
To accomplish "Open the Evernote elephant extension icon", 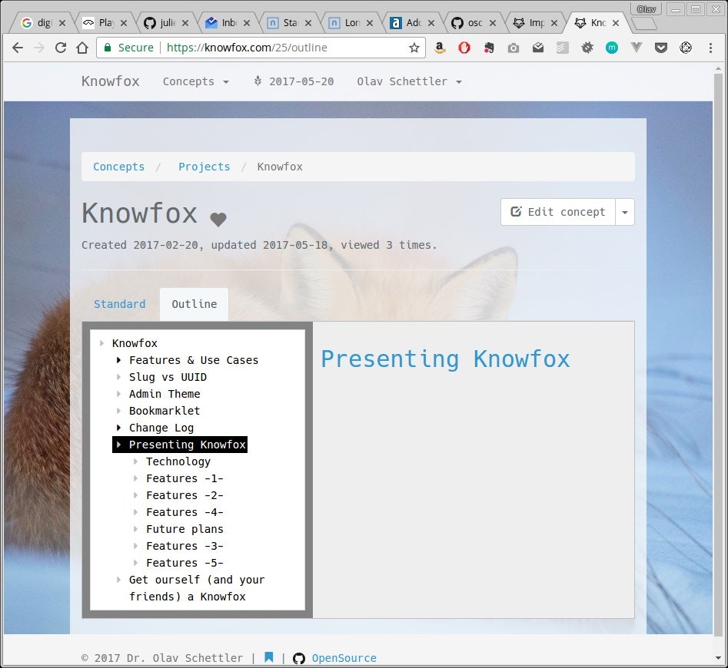I will click(489, 48).
